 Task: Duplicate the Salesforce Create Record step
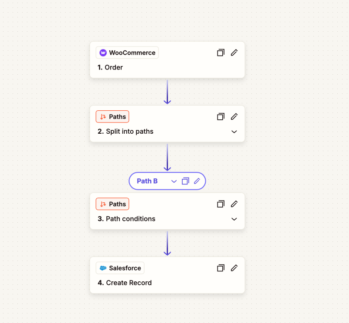(221, 268)
